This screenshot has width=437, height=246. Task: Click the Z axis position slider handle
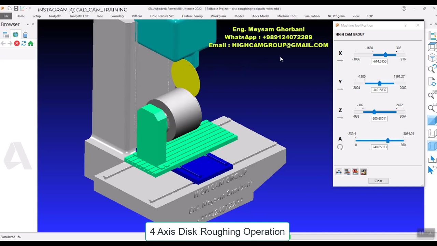[374, 112]
